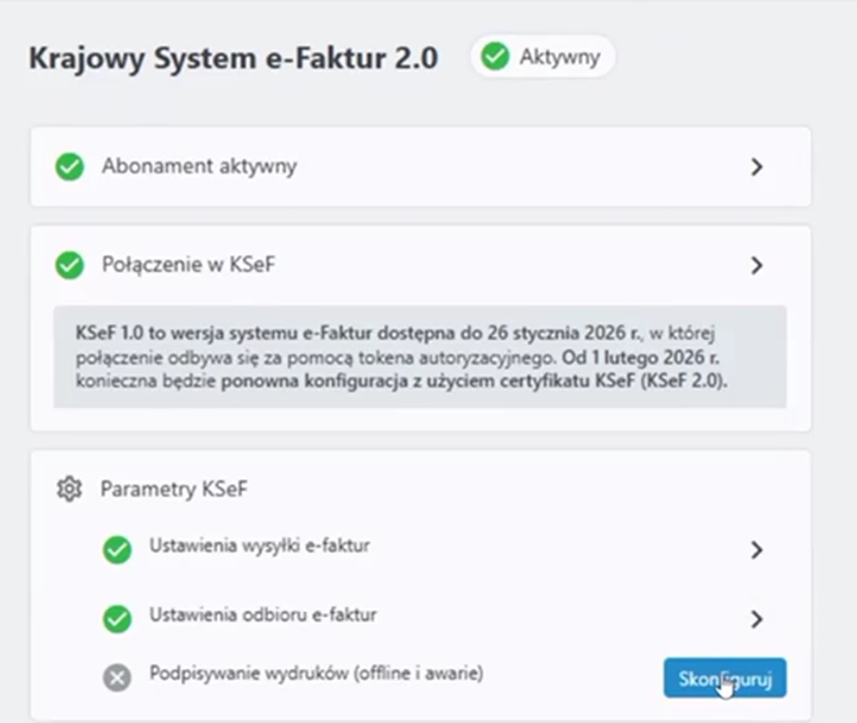This screenshot has height=723, width=857.
Task: Click green check icon beside Abonament aktywny
Action: [70, 167]
